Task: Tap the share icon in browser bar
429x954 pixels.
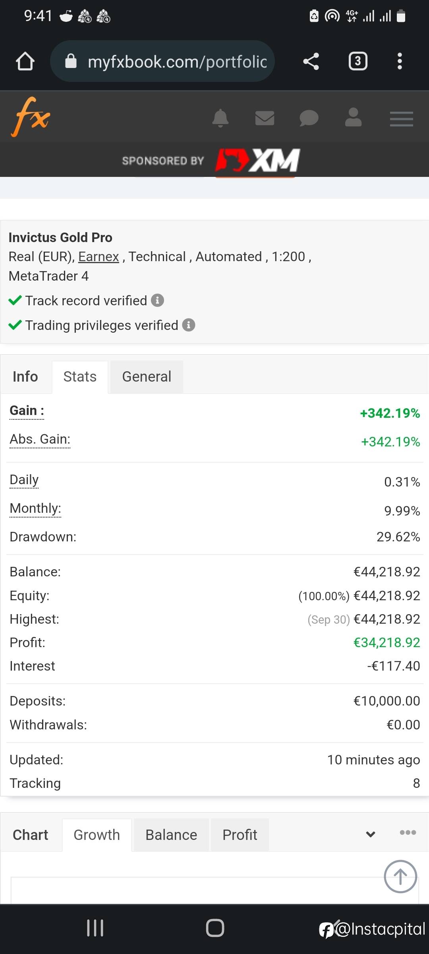Action: [311, 62]
